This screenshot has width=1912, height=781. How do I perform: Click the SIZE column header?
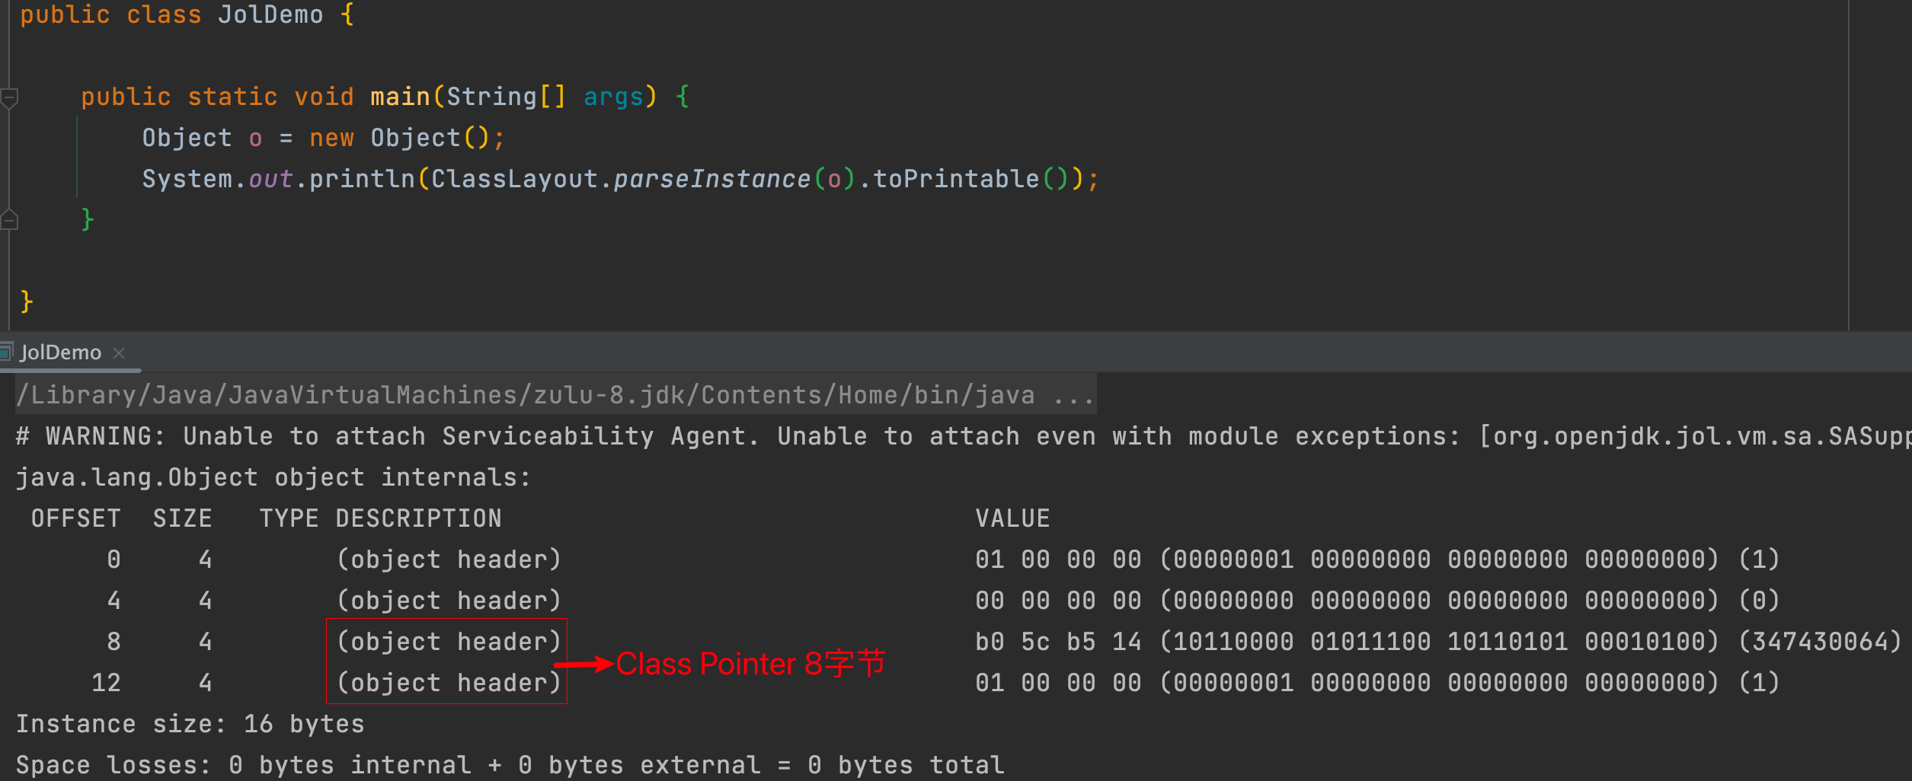[x=182, y=518]
